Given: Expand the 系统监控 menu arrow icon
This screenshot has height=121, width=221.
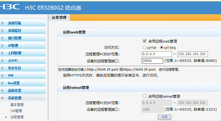Looking at the screenshot, I should (x=2, y=31).
